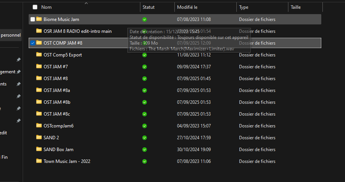Click the Town Music Jam - 2022 folder icon

coord(39,161)
